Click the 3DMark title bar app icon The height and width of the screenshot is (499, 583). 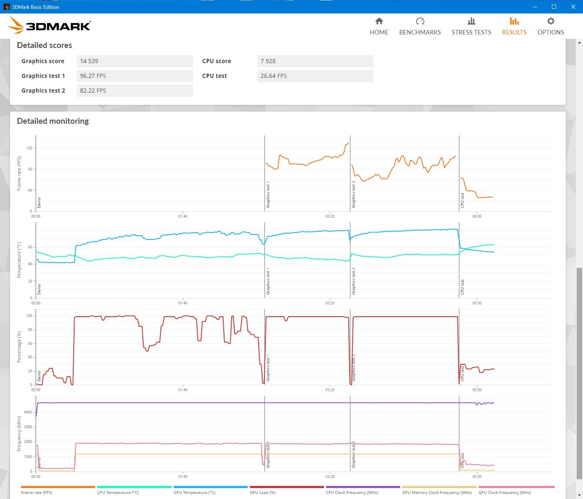[6, 7]
